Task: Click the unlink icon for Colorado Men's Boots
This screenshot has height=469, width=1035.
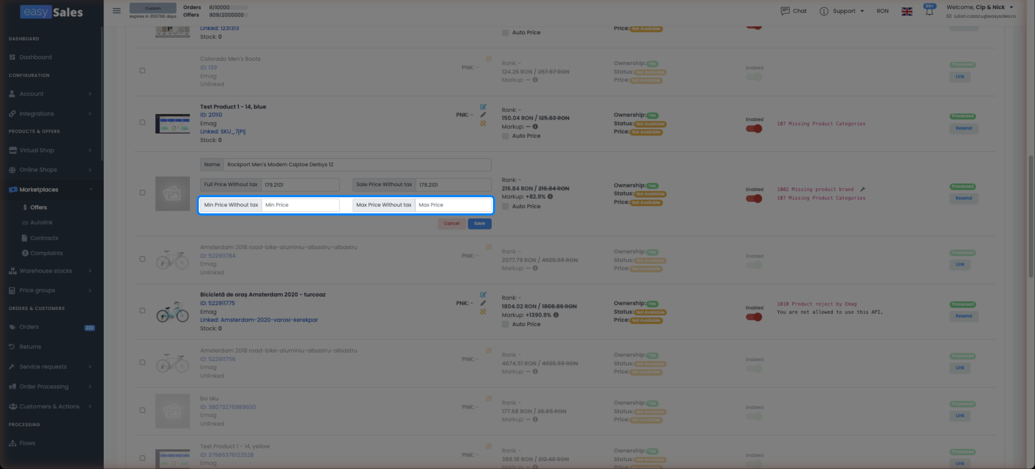Action: point(489,59)
